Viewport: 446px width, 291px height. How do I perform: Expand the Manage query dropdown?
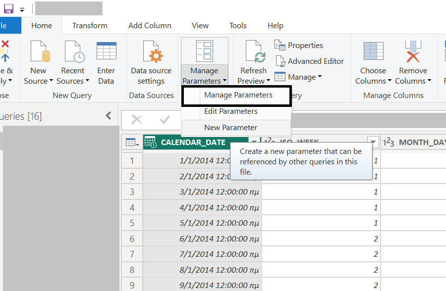[x=298, y=77]
